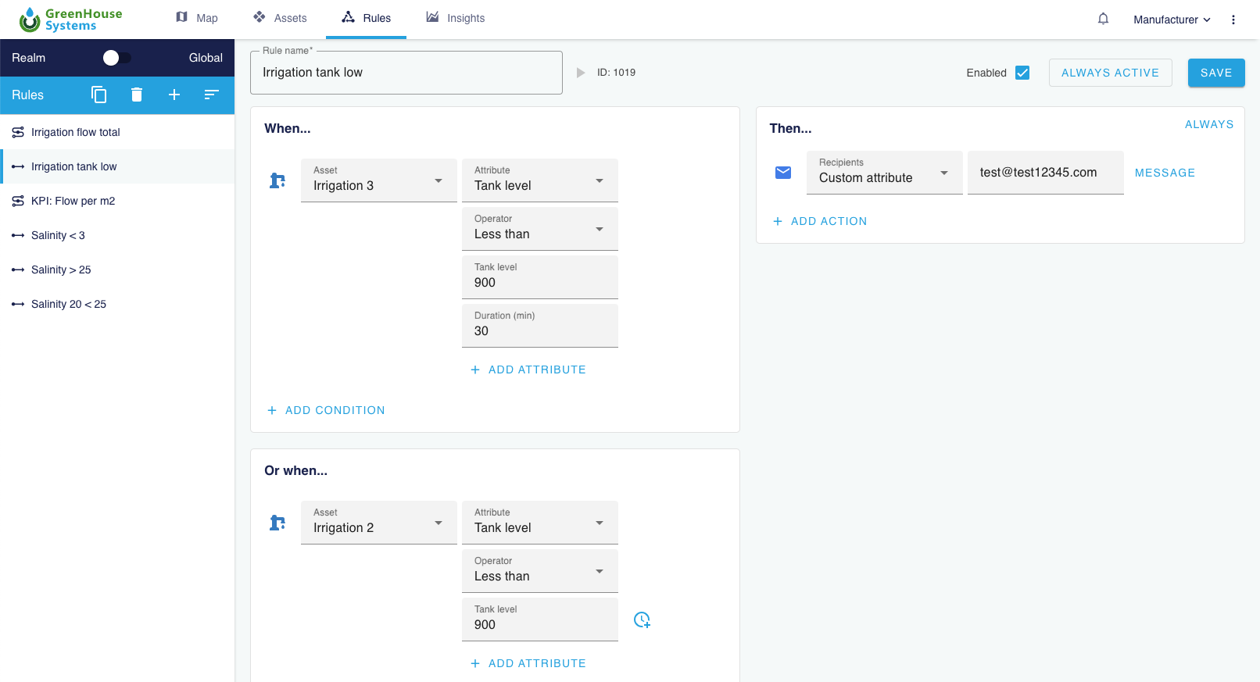
Task: Click the plus icon to add rule
Action: pos(174,95)
